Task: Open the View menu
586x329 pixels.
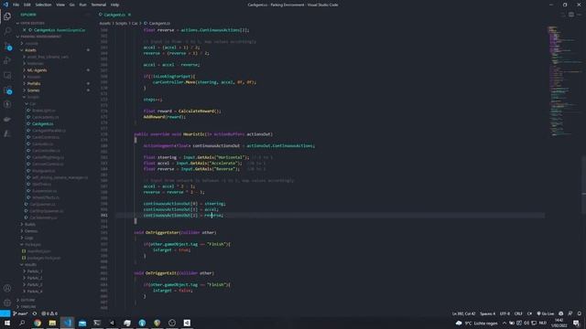Action: 60,5
